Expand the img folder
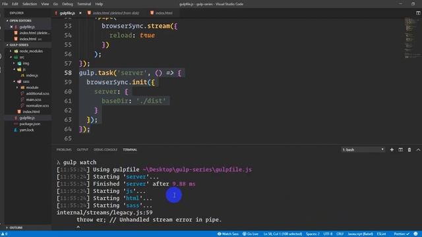The height and width of the screenshot is (237, 422). click(x=26, y=63)
